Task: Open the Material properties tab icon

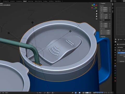Action: [115, 78]
